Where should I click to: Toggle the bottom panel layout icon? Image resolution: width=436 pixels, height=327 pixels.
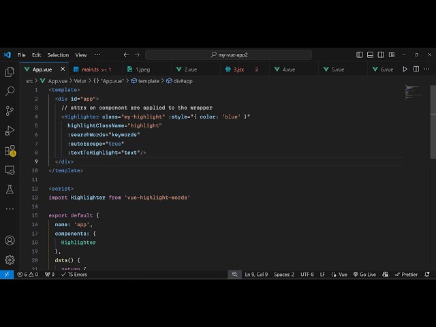point(369,54)
